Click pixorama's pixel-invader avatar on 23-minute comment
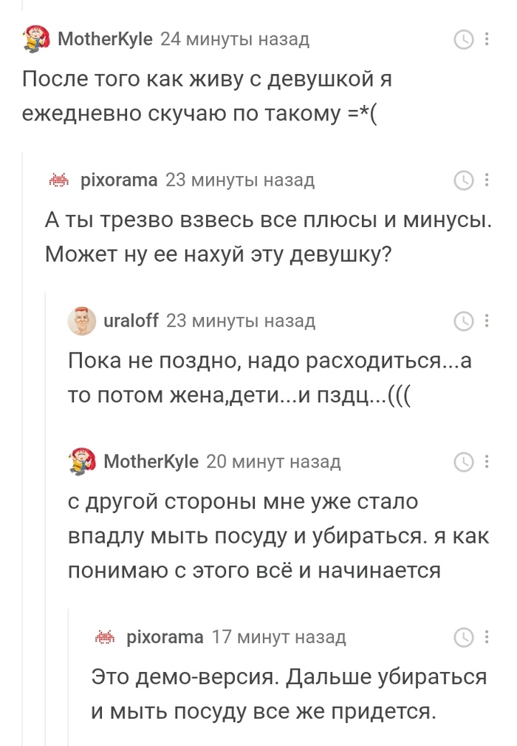The width and height of the screenshot is (517, 746). tap(59, 180)
